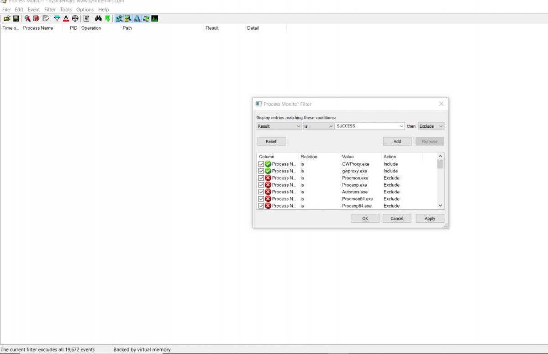Click the Reset button
Viewport: 548px width, 354px height.
(271, 141)
